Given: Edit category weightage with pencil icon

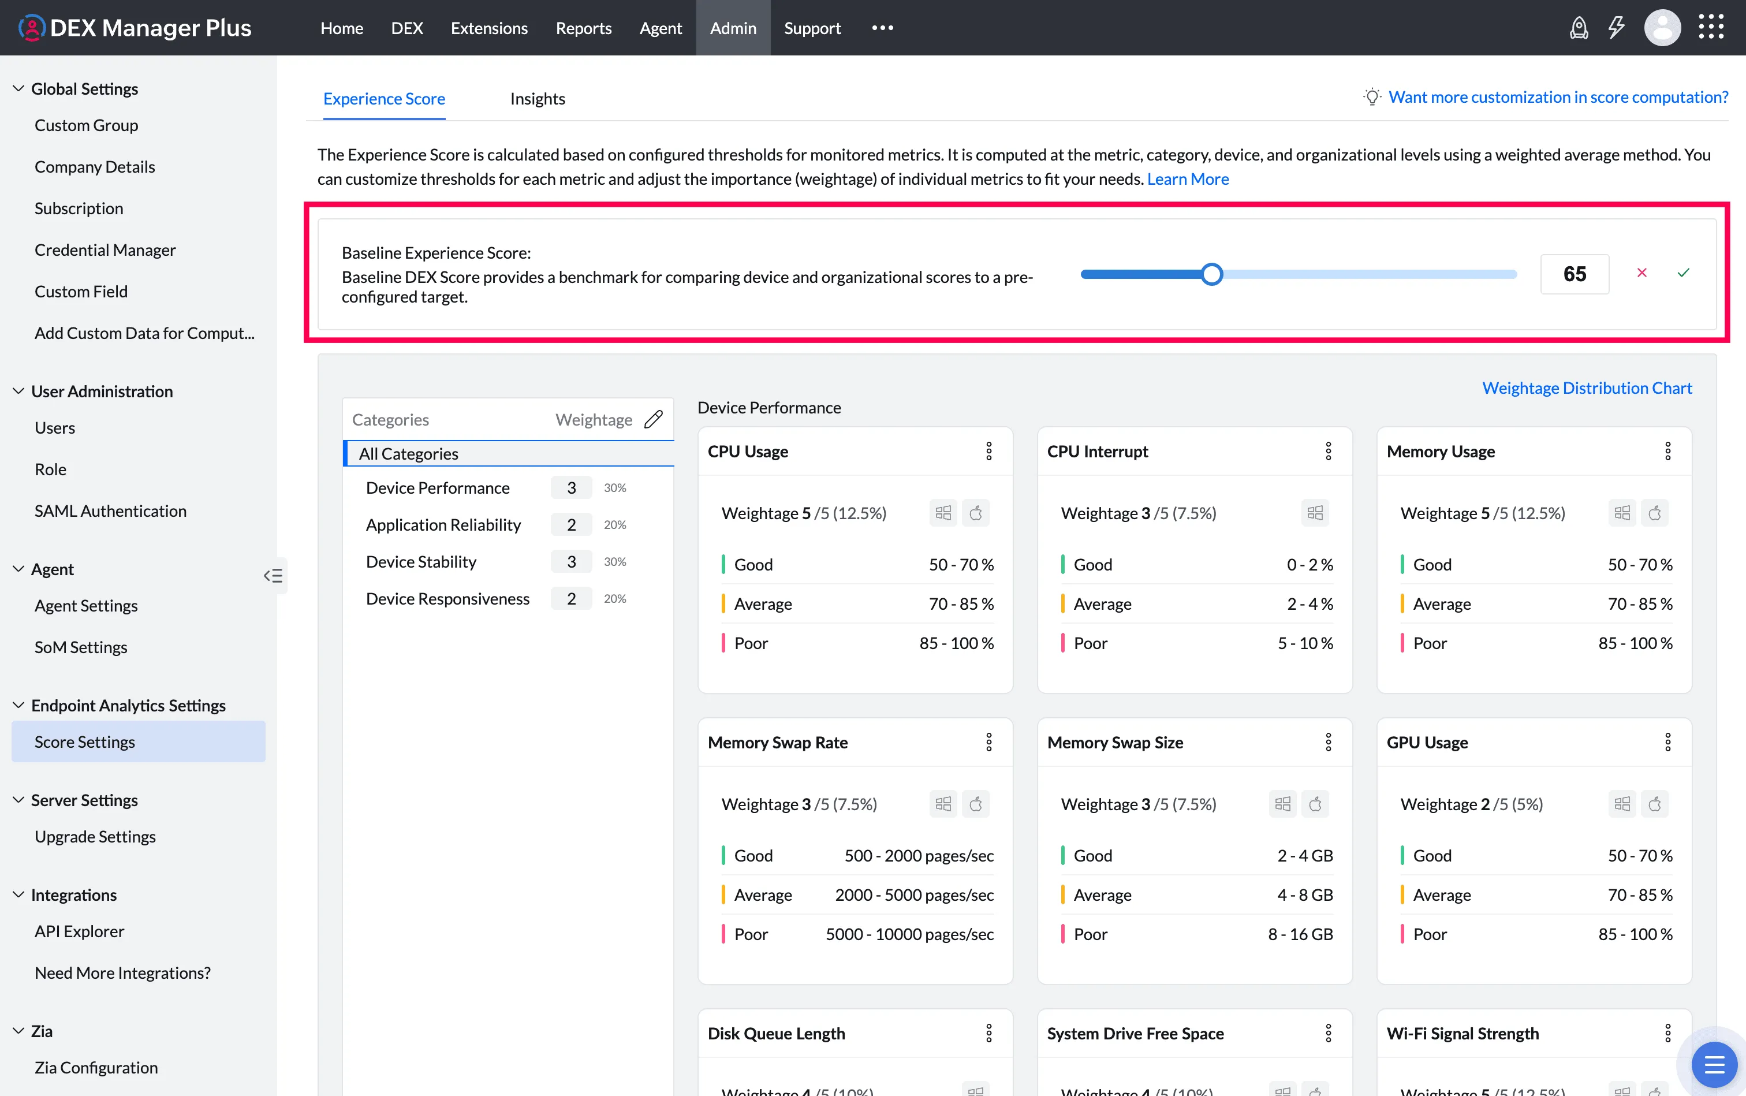Looking at the screenshot, I should point(653,420).
